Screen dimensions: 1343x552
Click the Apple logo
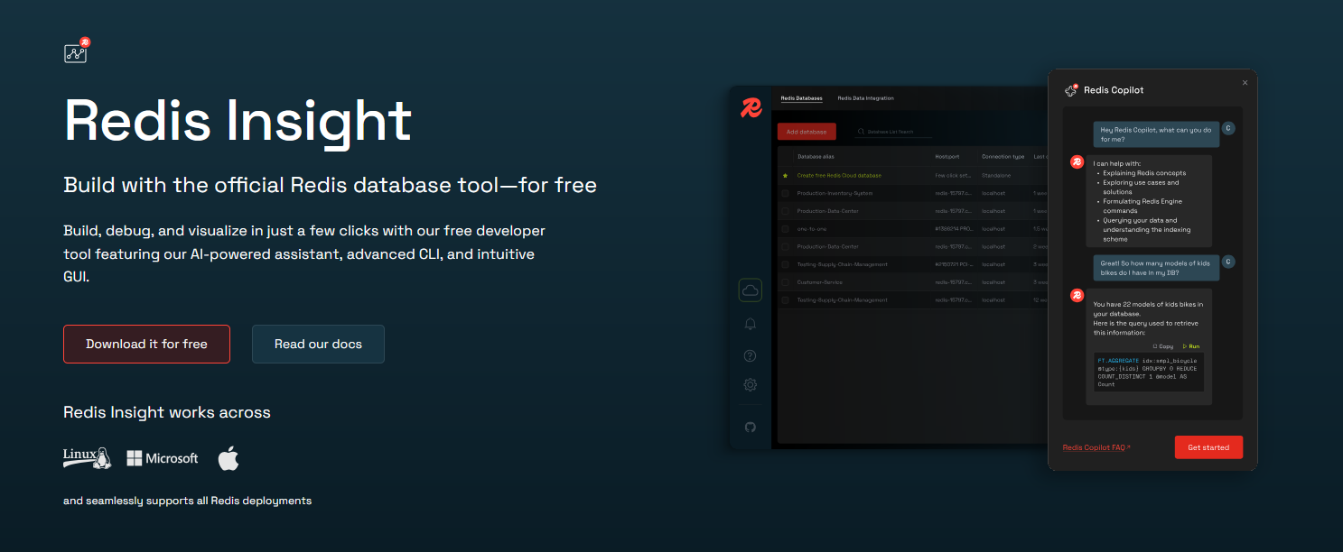228,458
